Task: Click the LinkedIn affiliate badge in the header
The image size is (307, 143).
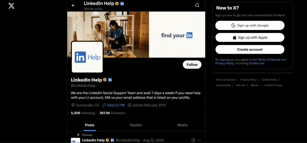Action: [122, 4]
